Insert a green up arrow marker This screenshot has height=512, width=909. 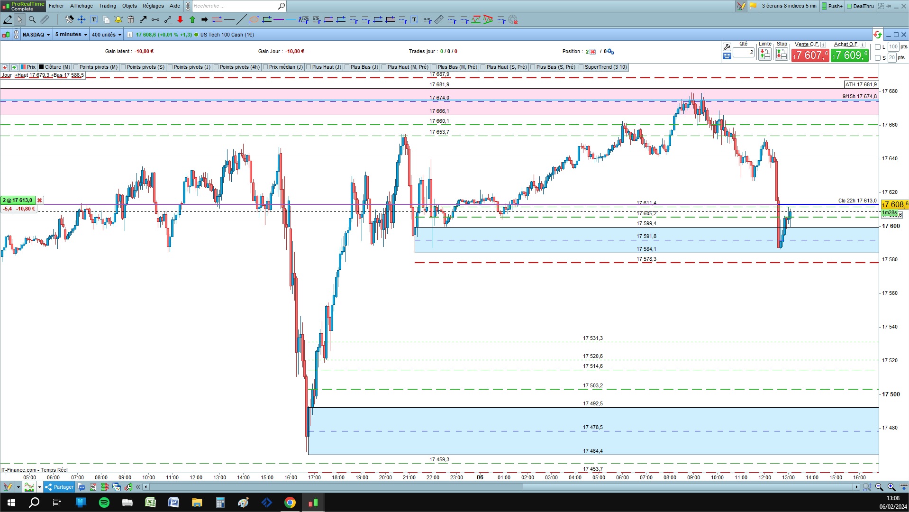[192, 19]
